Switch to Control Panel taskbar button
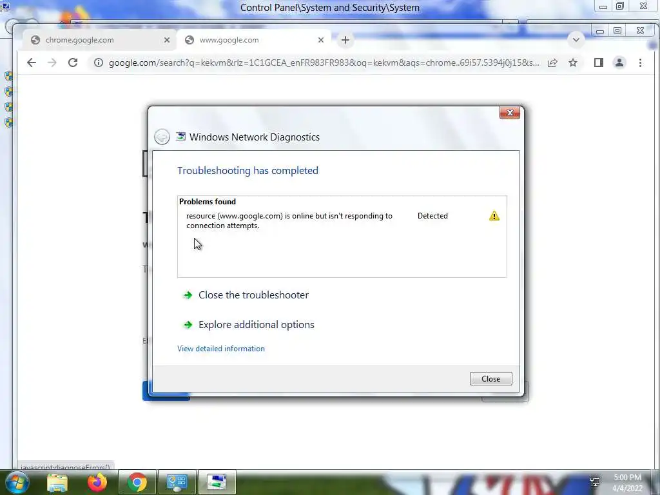This screenshot has width=660, height=495. (177, 482)
